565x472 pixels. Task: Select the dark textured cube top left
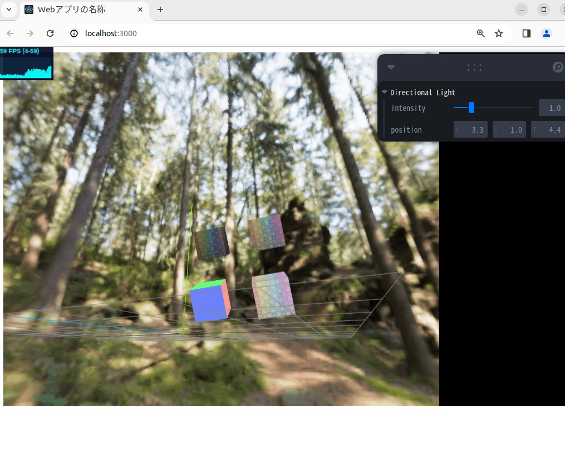(x=212, y=243)
